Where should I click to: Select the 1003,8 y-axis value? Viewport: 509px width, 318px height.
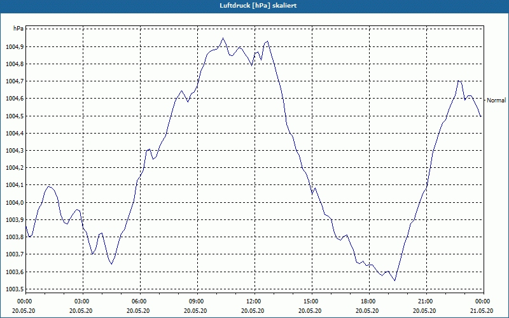point(15,237)
